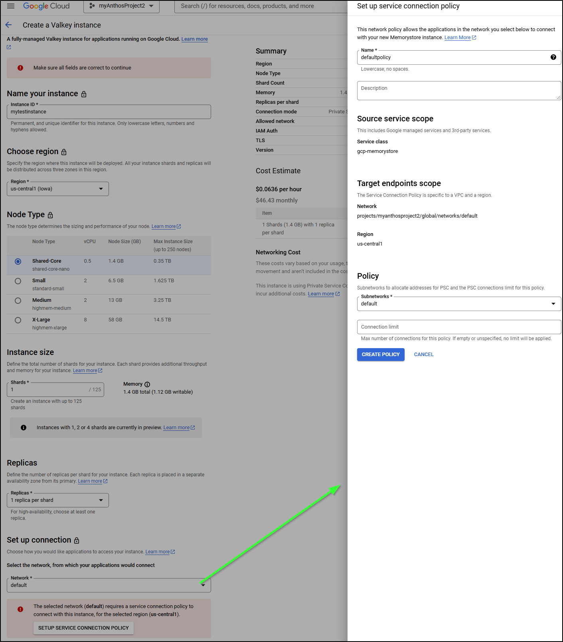Open Learn more link in Set up connection

point(160,552)
